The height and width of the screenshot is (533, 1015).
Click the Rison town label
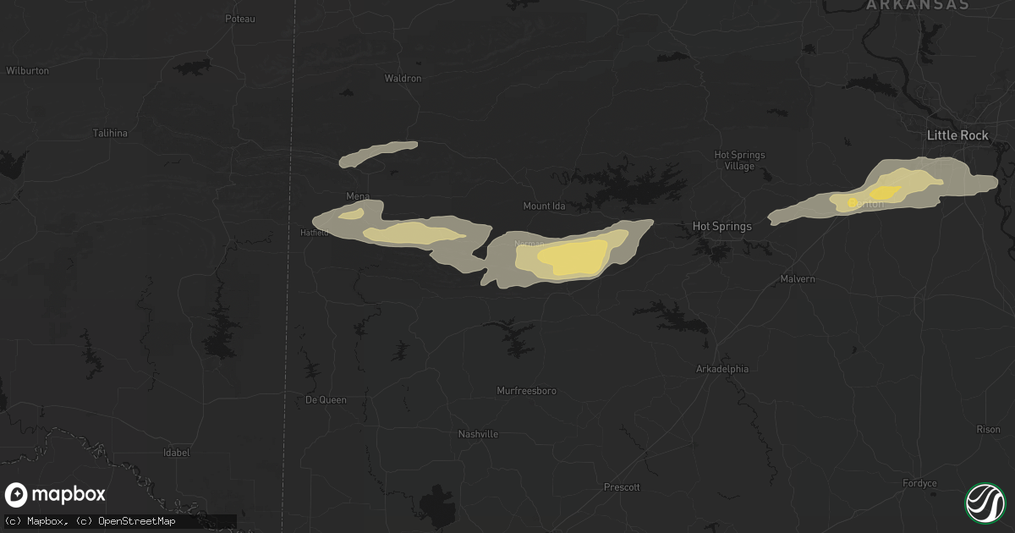point(988,430)
